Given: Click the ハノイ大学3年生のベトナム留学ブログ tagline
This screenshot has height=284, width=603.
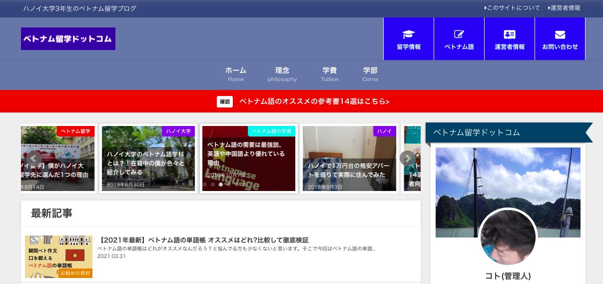Looking at the screenshot, I should pos(80,8).
